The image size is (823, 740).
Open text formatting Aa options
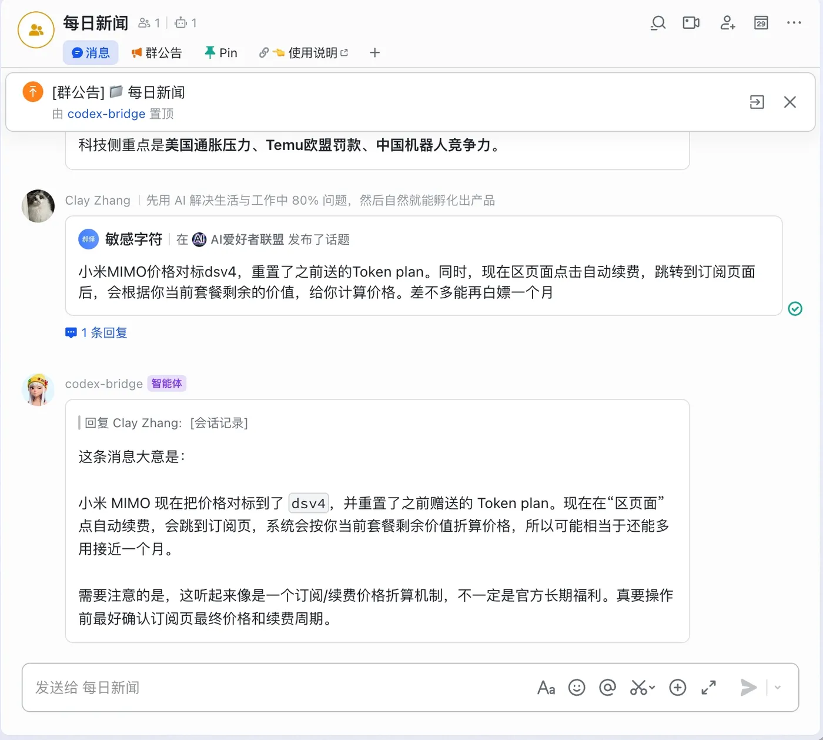546,688
